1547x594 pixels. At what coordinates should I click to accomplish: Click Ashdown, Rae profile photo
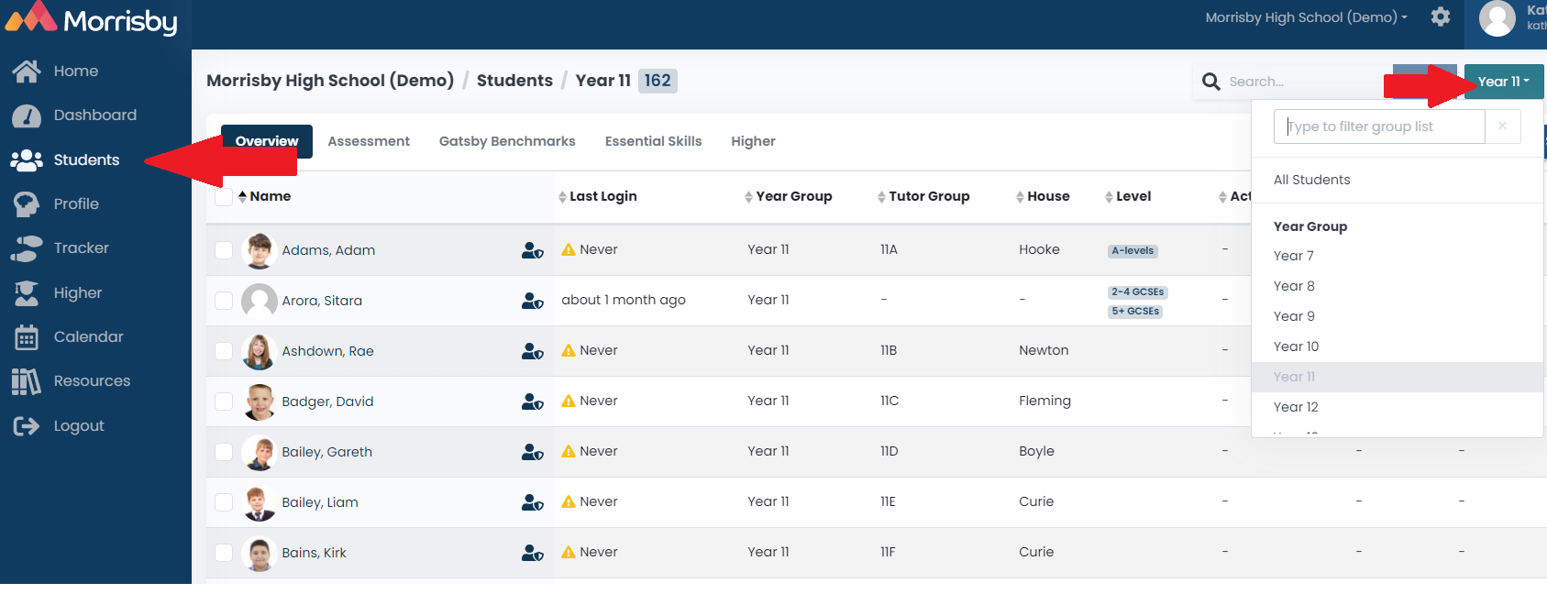click(x=260, y=351)
